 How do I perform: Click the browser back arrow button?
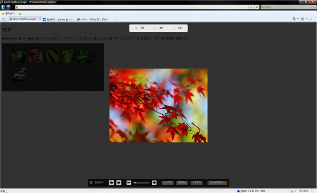3,7
